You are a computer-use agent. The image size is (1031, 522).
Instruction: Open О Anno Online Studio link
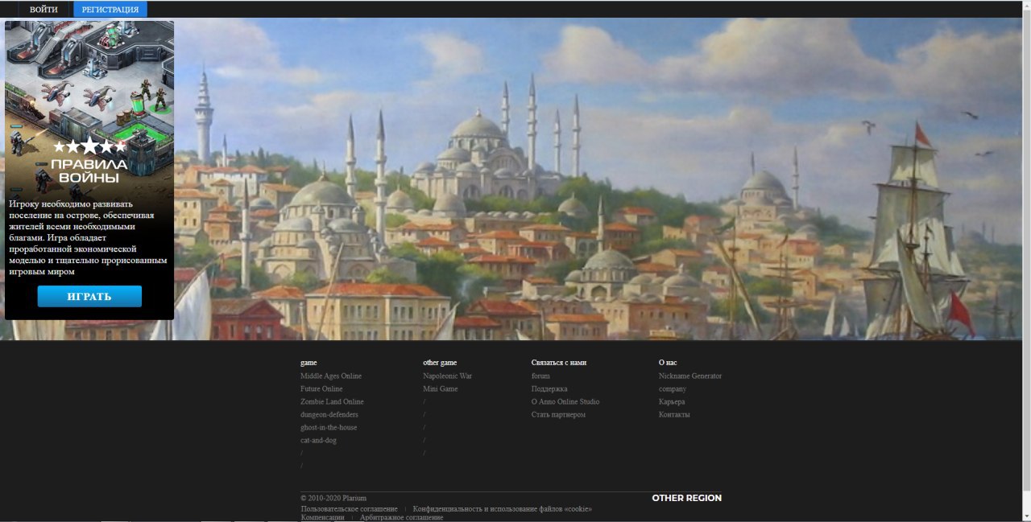click(565, 401)
